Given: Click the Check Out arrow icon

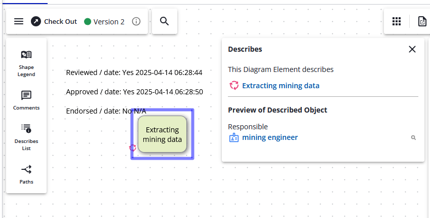Looking at the screenshot, I should point(36,21).
